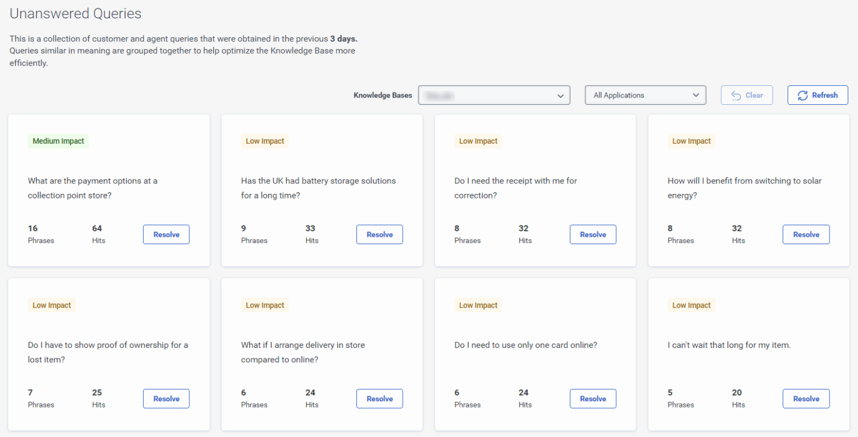Click the Knowledge Bases dropdown chevron

click(x=560, y=95)
